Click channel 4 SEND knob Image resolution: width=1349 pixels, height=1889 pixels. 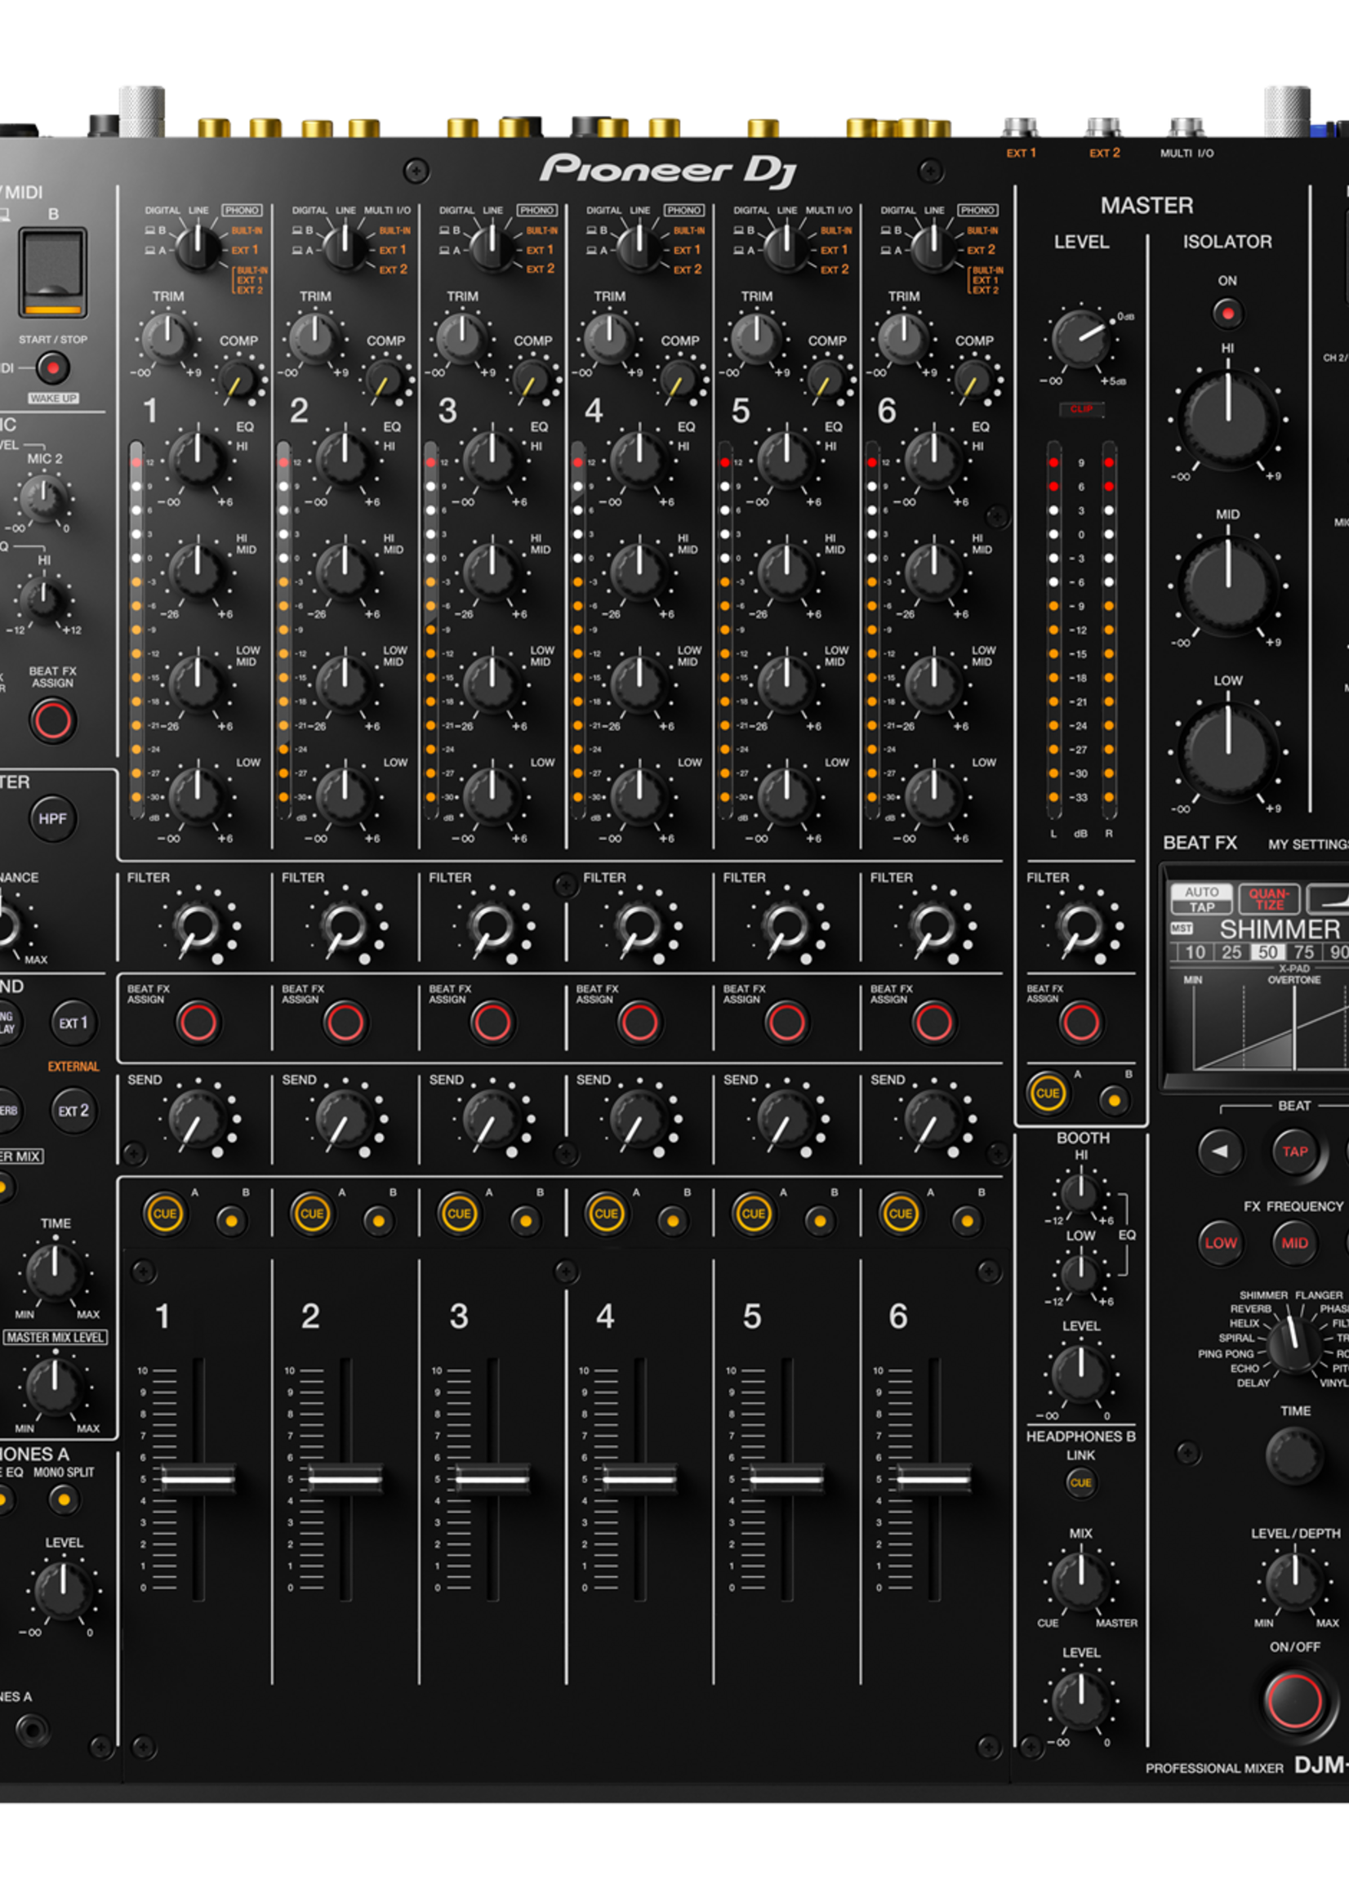pyautogui.click(x=638, y=1120)
